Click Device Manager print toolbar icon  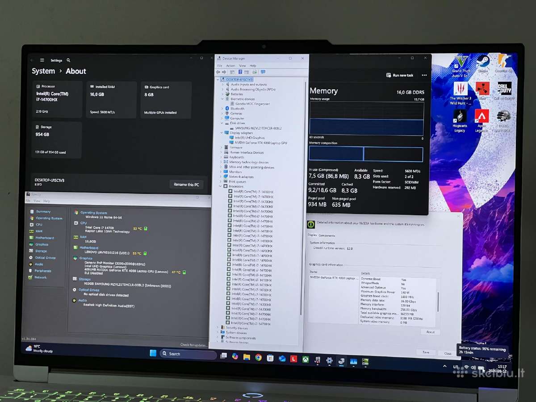[x=255, y=71]
